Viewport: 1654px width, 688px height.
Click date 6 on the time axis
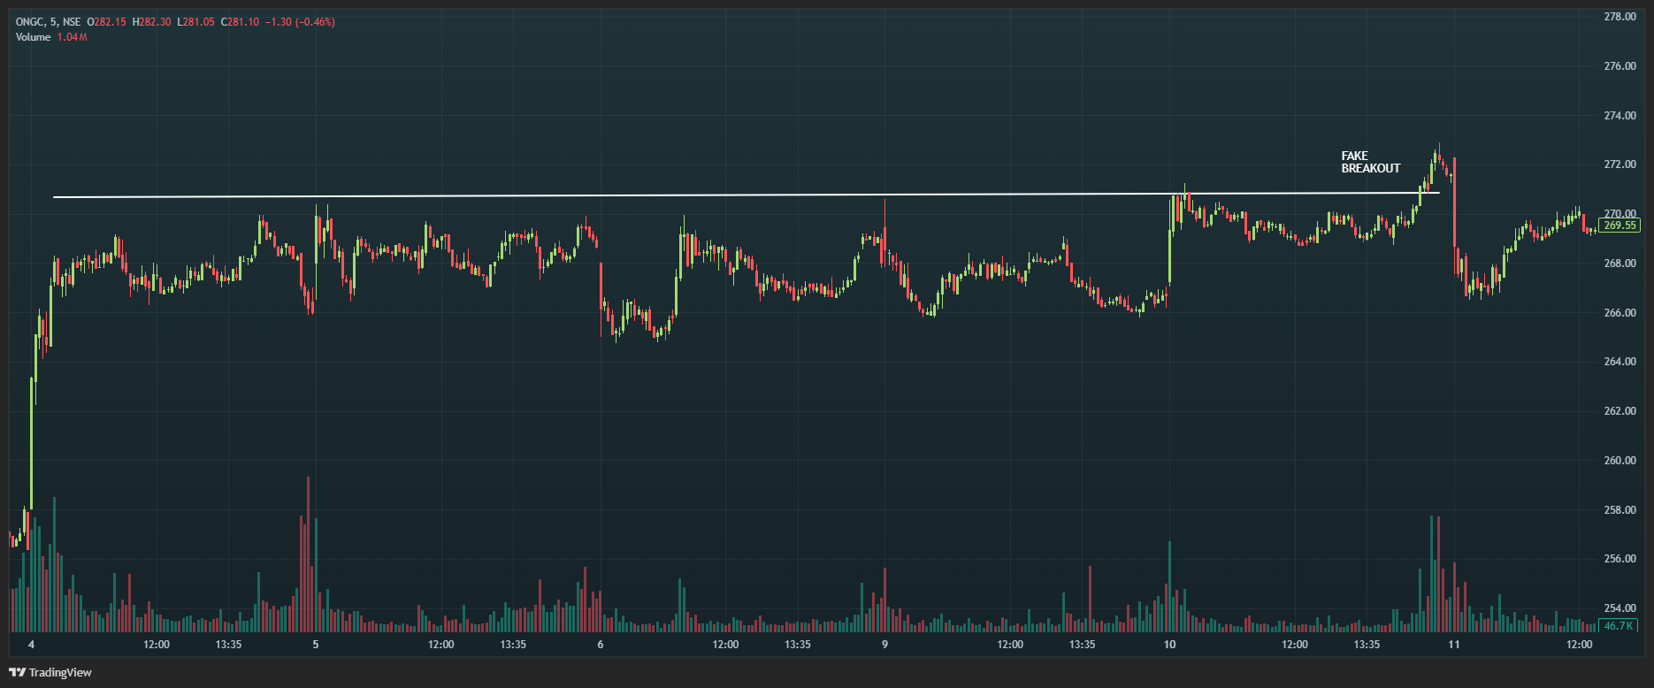(601, 645)
